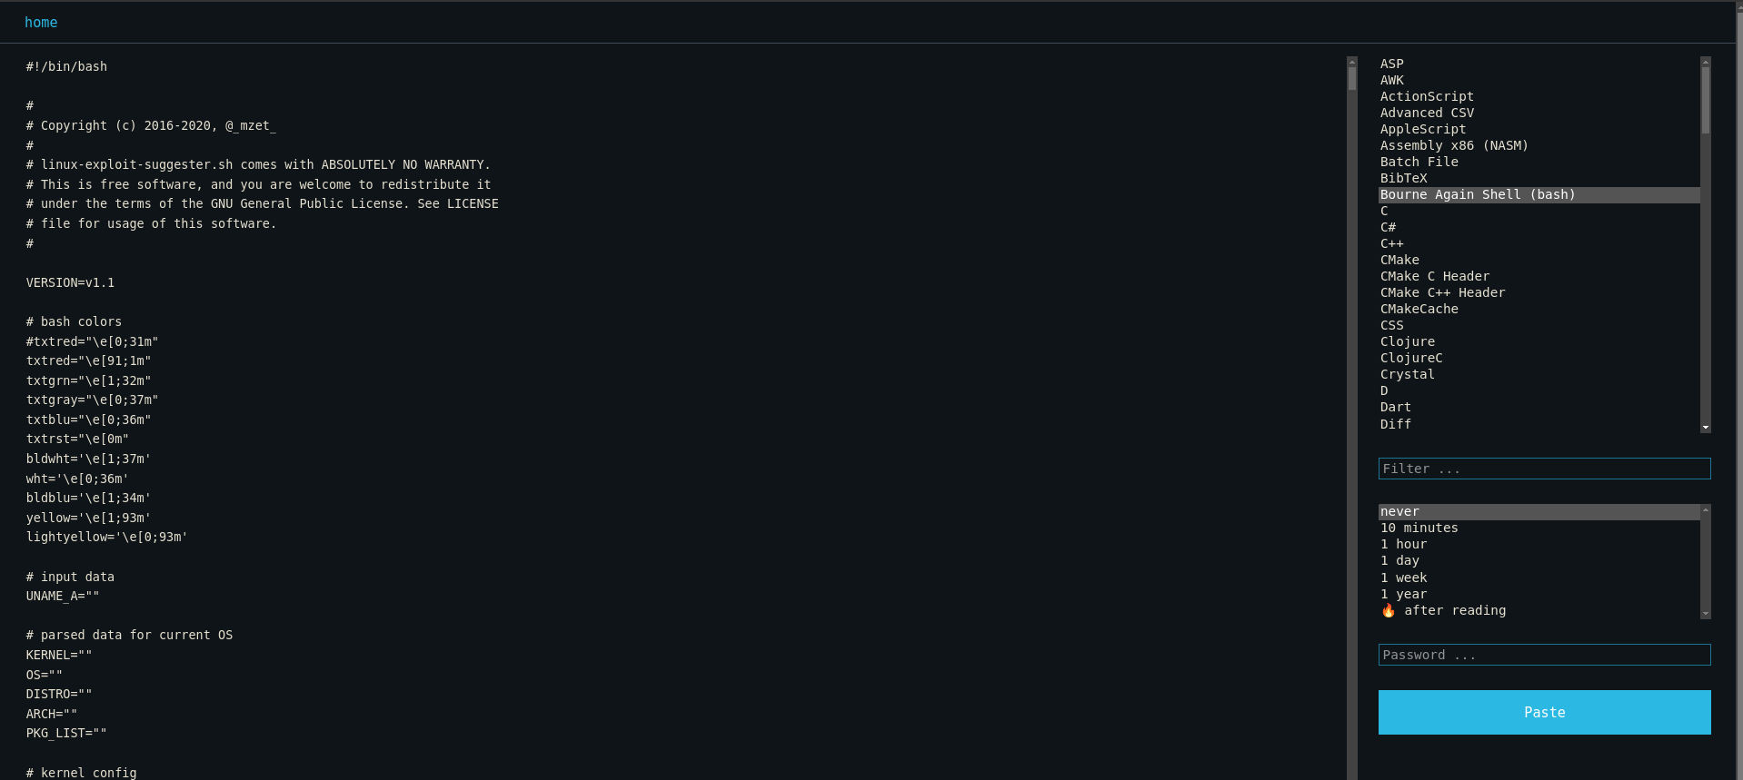Screen dimensions: 1743x780
Task: Choose ActionScript syntax highlighting
Action: (x=1427, y=96)
